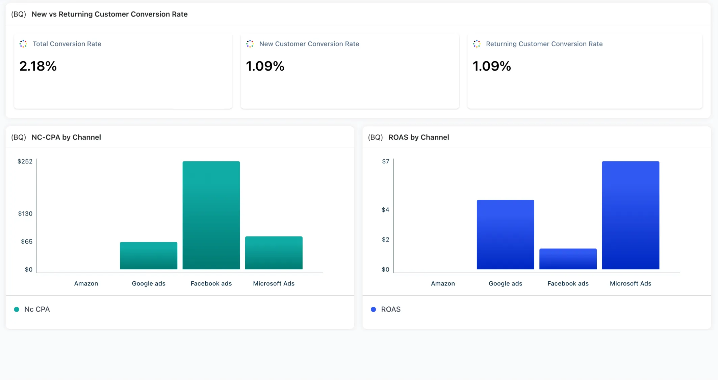Select the New Customer 1.09% value

(x=265, y=66)
